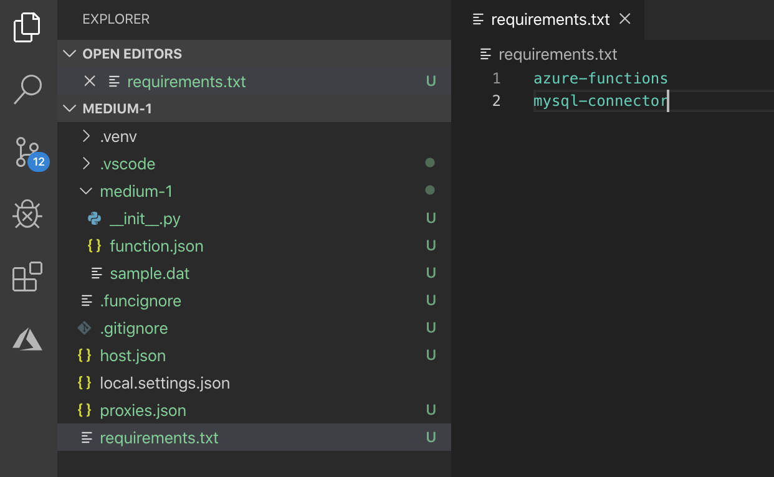Select the Azure icon in the activity bar

click(x=27, y=339)
